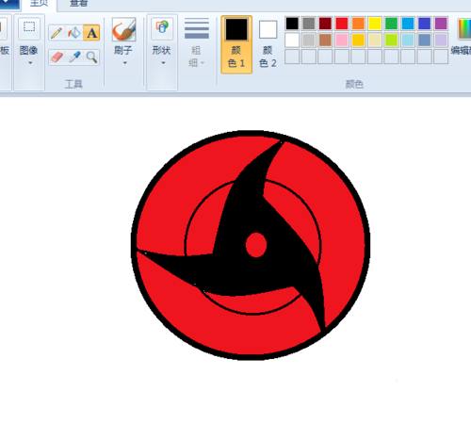Open the line thickness size menu
The image size is (471, 424).
tap(197, 42)
